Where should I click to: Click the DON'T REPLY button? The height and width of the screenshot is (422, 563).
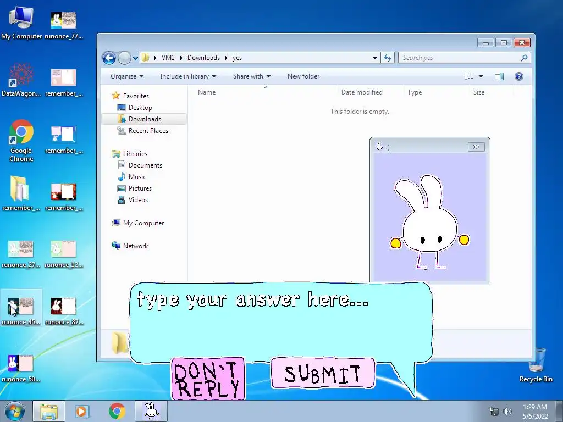(x=208, y=379)
